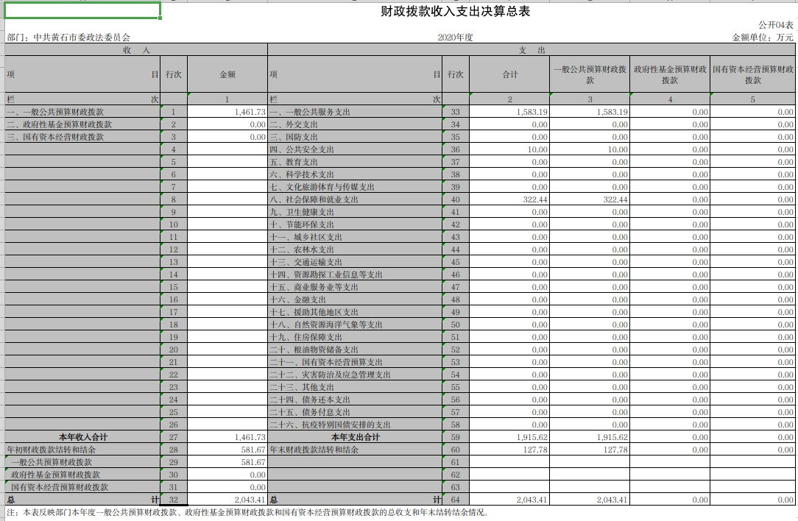Image resolution: width=798 pixels, height=521 pixels.
Task: Select 行次 number 59
Action: pyautogui.click(x=456, y=437)
